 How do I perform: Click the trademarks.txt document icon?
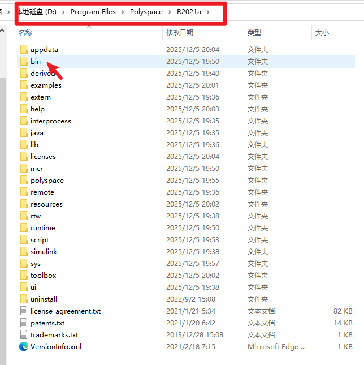click(x=24, y=335)
